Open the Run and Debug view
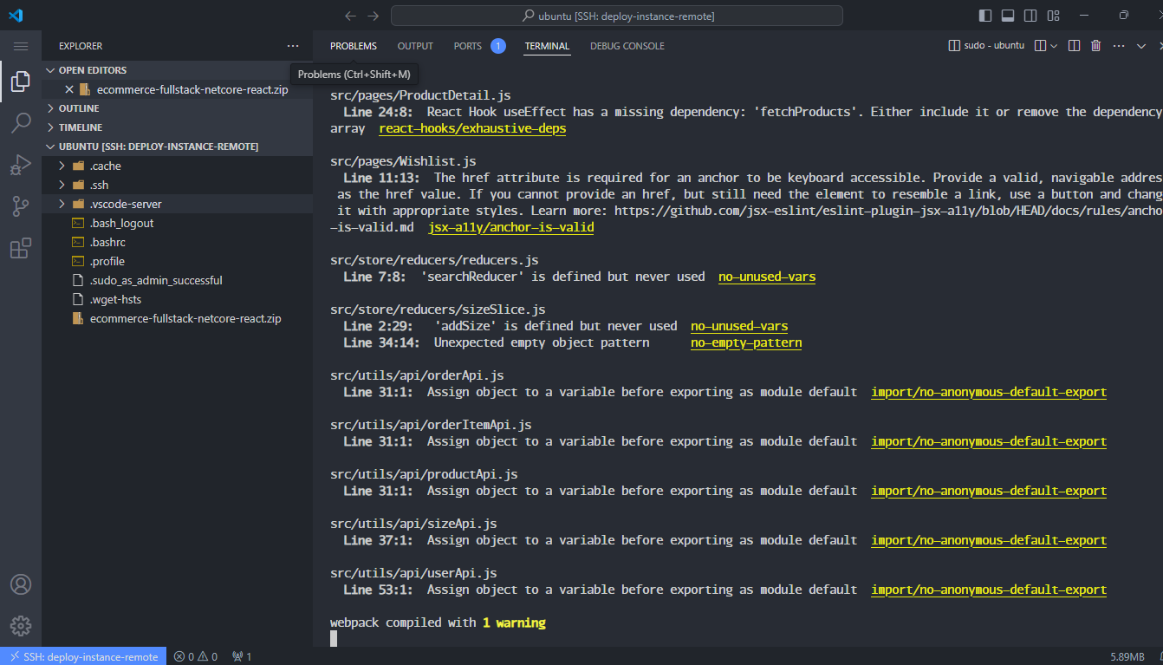Viewport: 1163px width, 665px height. pyautogui.click(x=21, y=164)
